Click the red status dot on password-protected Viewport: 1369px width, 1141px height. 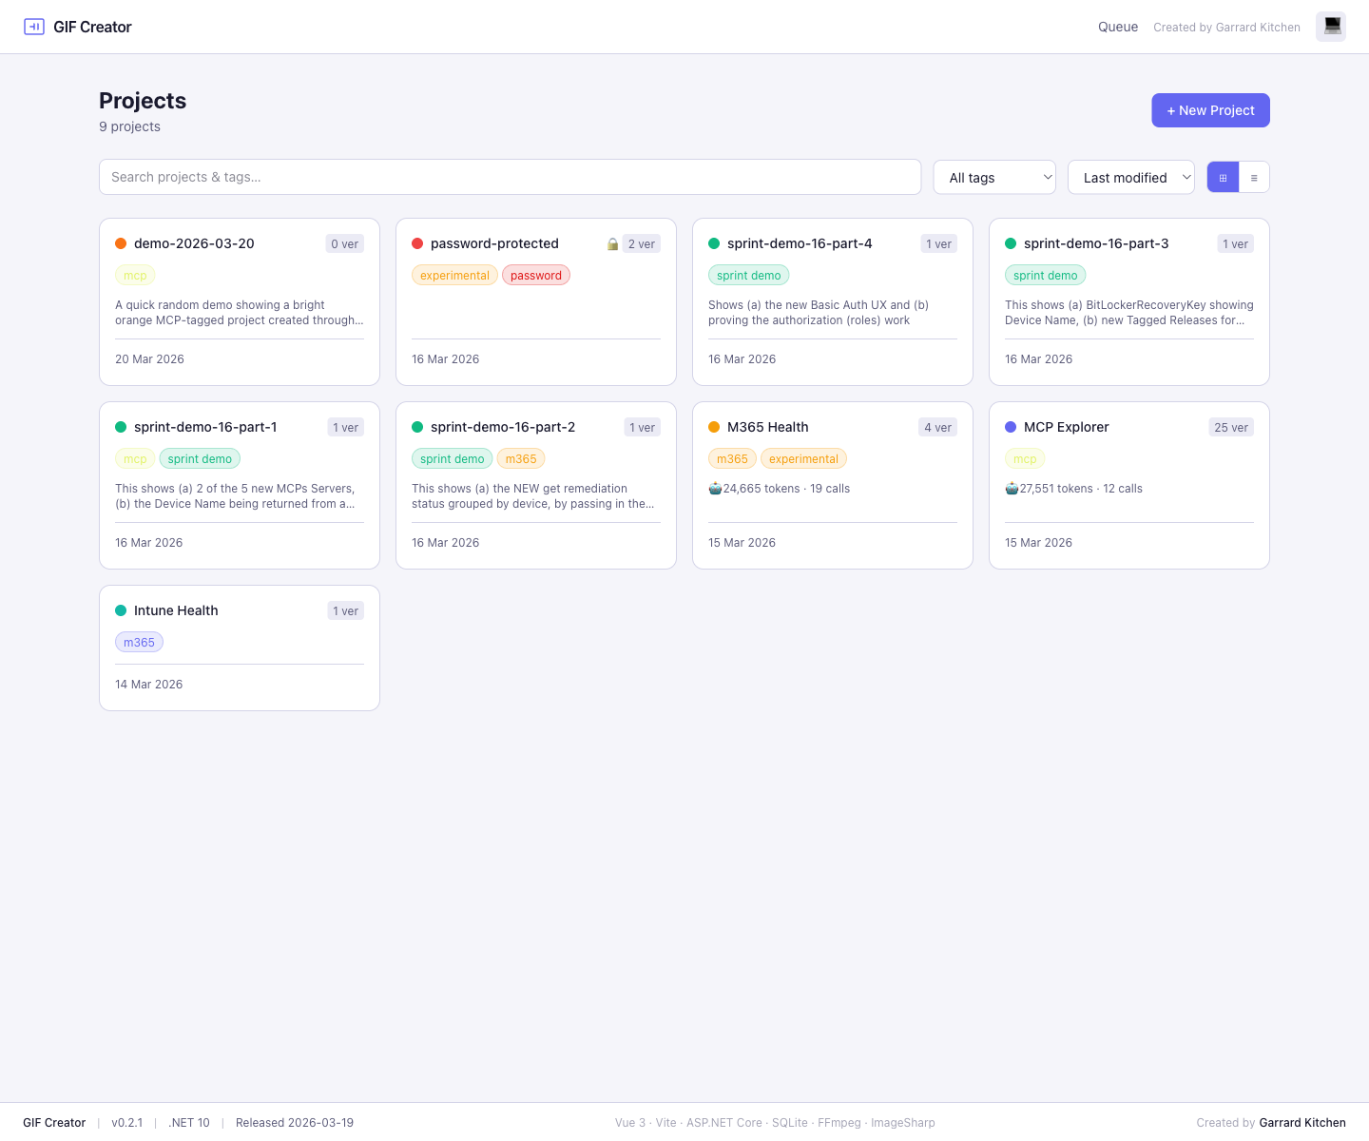tap(417, 243)
